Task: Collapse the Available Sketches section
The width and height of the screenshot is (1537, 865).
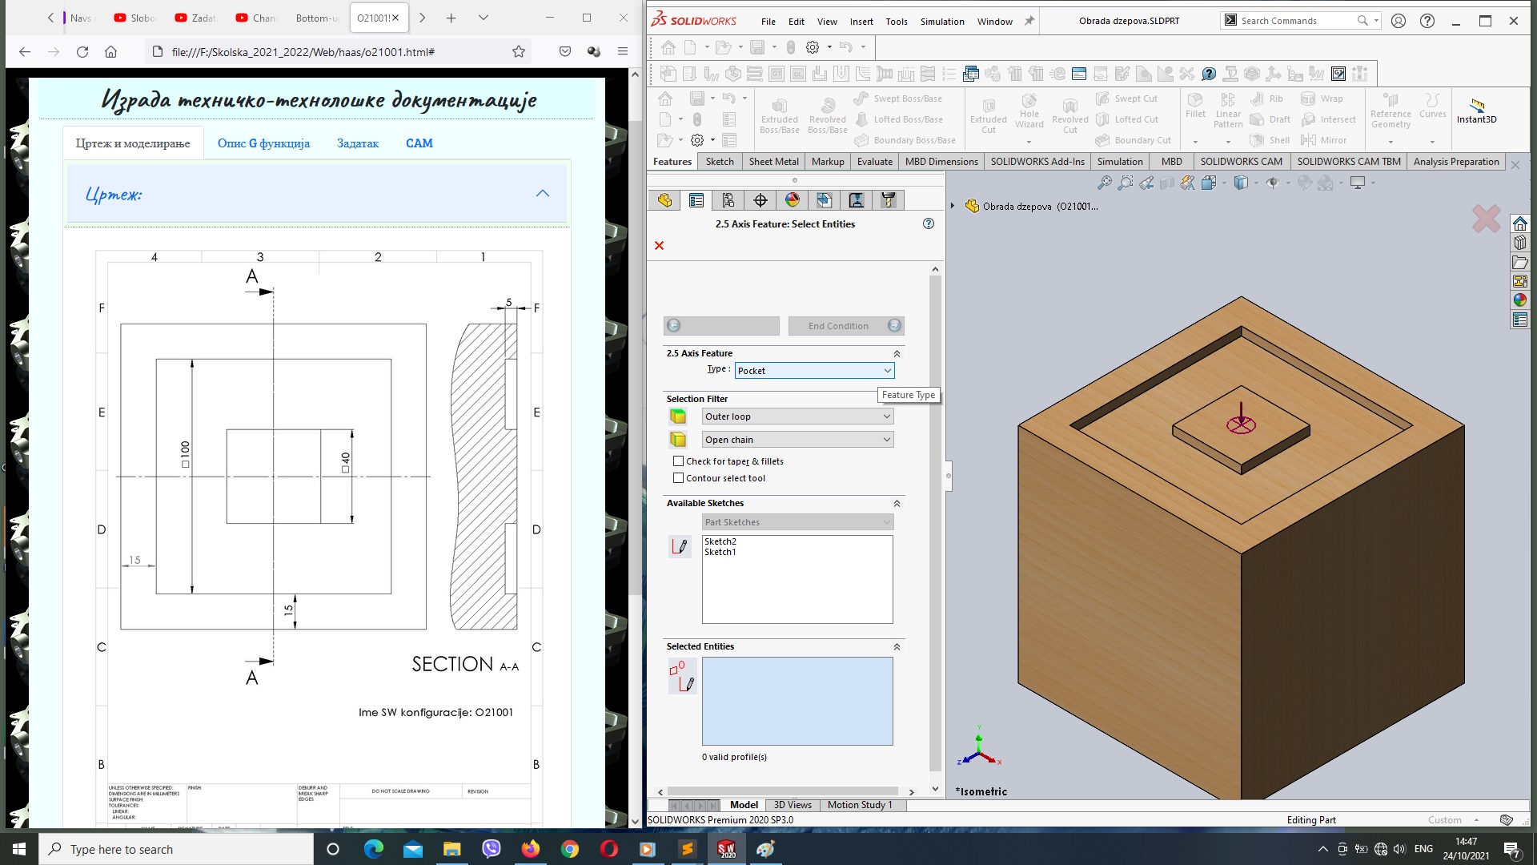Action: click(x=897, y=503)
